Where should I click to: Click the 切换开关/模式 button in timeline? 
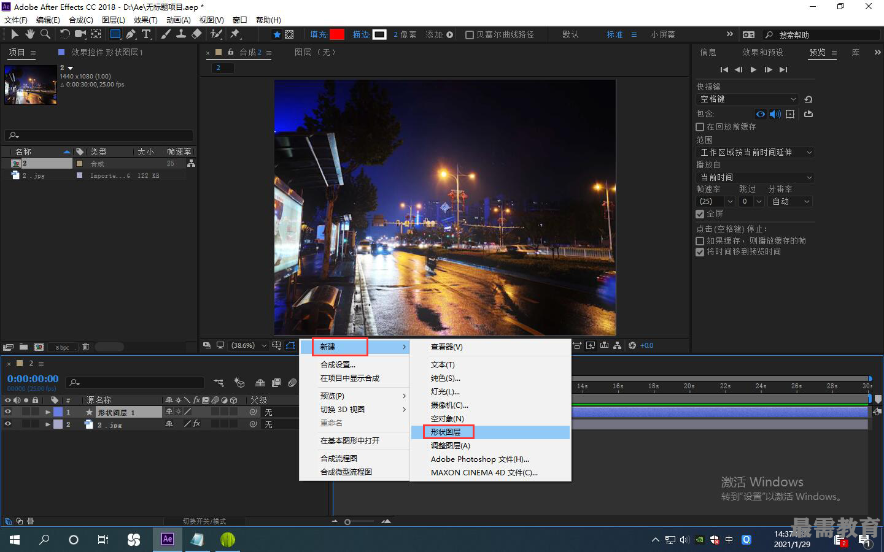point(204,521)
